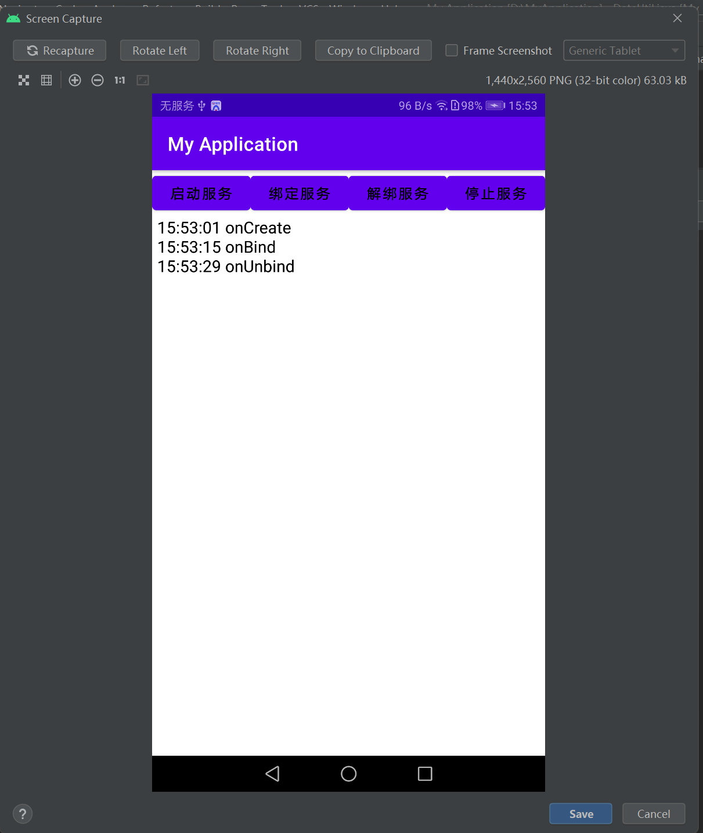Toggle the chessboard background icon

pyautogui.click(x=24, y=80)
